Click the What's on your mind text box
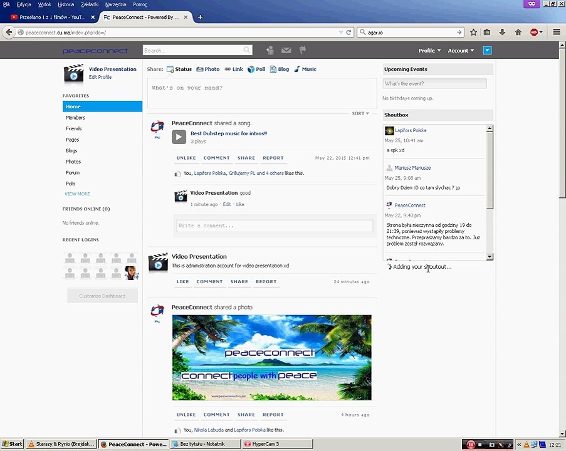The height and width of the screenshot is (451, 566). point(262,93)
